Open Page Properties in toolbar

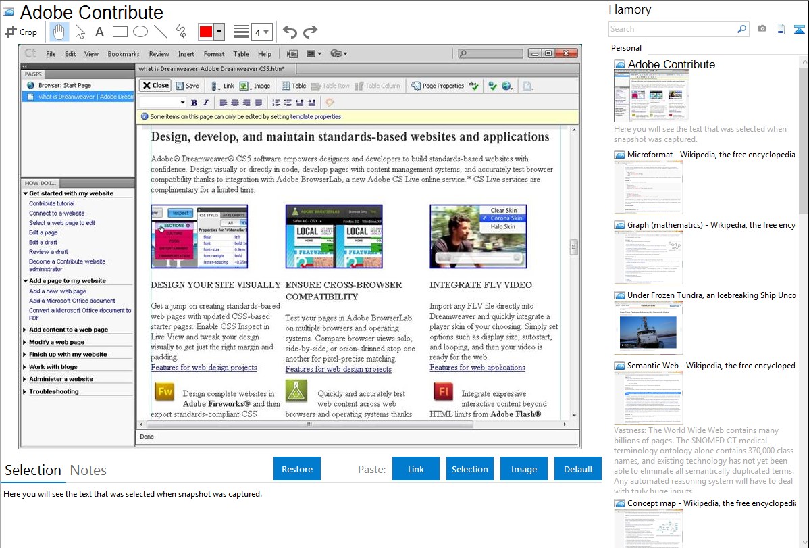point(438,86)
